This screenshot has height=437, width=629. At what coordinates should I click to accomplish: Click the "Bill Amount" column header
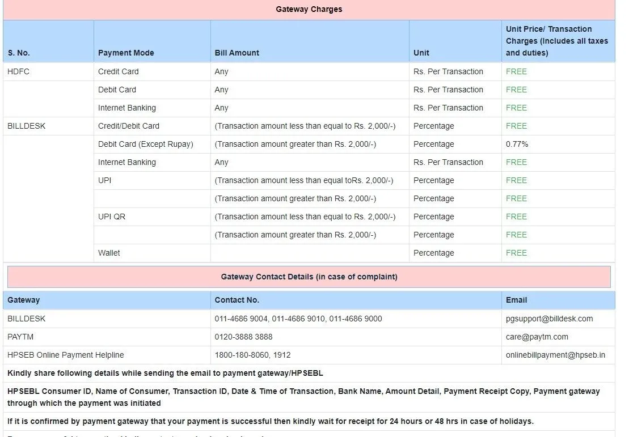click(x=237, y=53)
